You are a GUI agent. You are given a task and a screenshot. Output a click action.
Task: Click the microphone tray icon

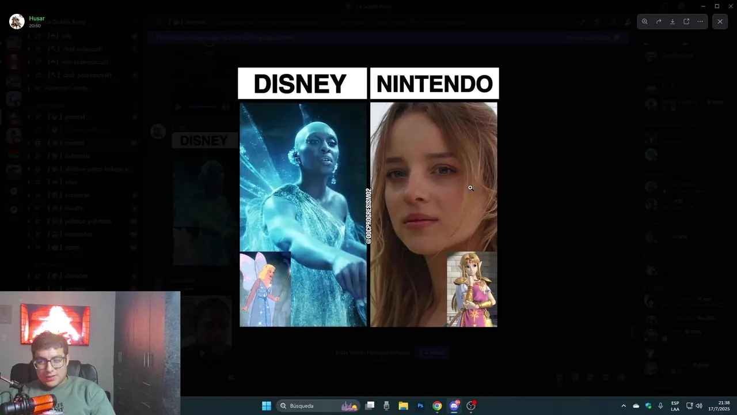660,406
